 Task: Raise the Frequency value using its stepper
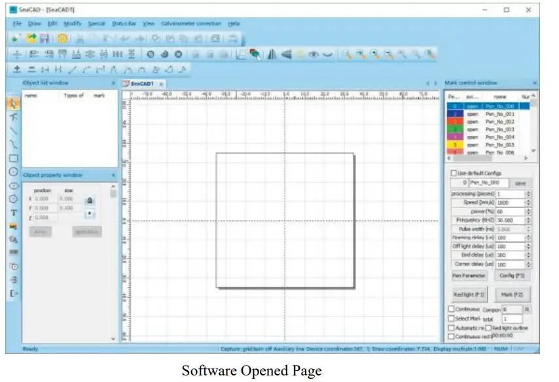coord(528,219)
